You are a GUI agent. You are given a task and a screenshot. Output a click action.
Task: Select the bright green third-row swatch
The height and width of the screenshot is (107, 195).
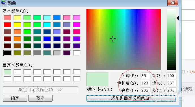pos(27,32)
